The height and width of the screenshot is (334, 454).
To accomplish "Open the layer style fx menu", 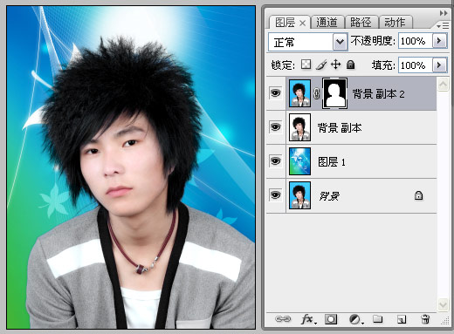I will (308, 319).
